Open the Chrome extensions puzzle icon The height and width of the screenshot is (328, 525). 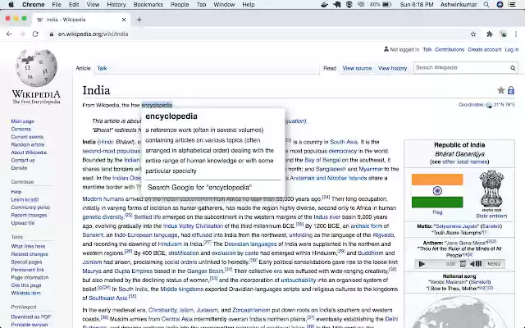pos(489,34)
